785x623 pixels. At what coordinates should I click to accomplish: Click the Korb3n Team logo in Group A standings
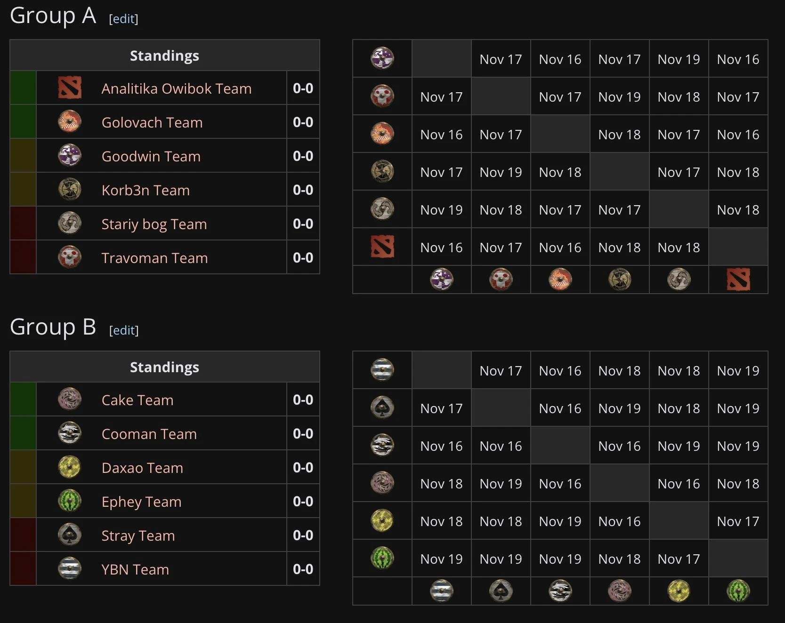(x=70, y=190)
